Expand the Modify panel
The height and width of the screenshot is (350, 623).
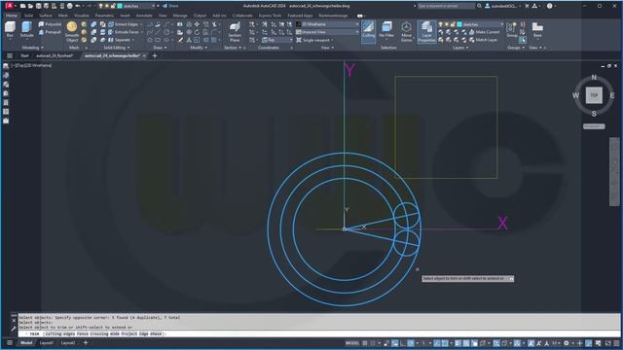199,48
